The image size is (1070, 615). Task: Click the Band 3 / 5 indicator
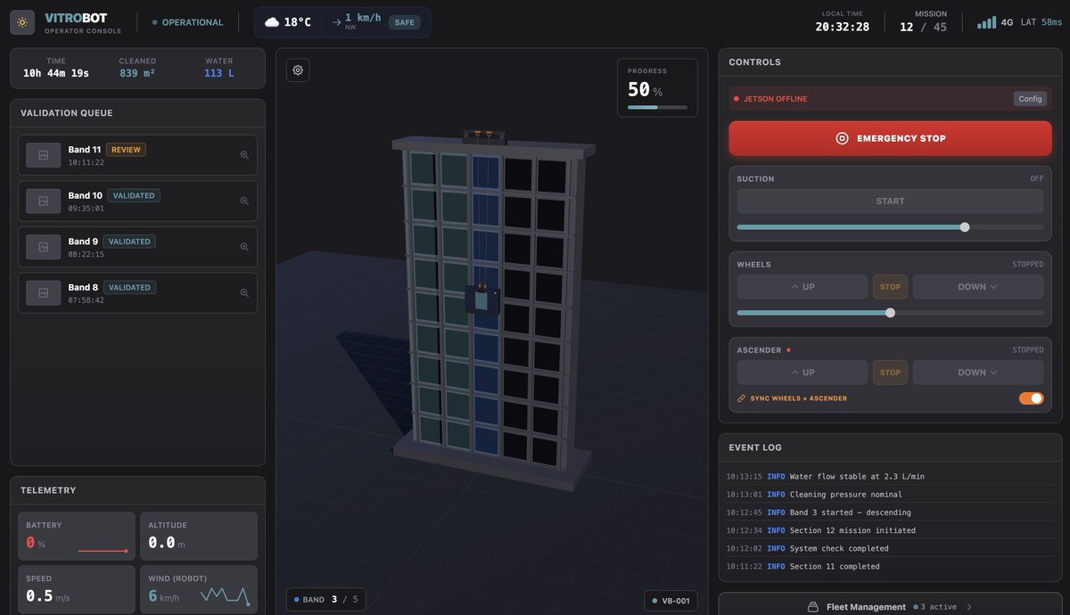coord(325,600)
